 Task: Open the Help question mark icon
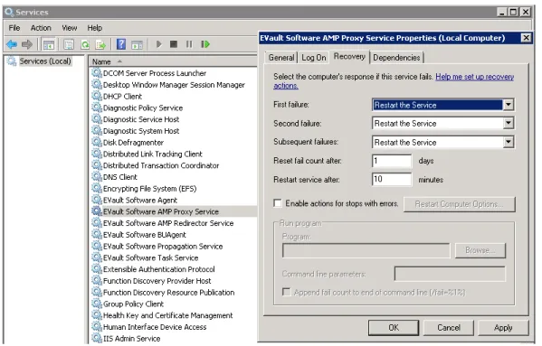click(x=121, y=44)
